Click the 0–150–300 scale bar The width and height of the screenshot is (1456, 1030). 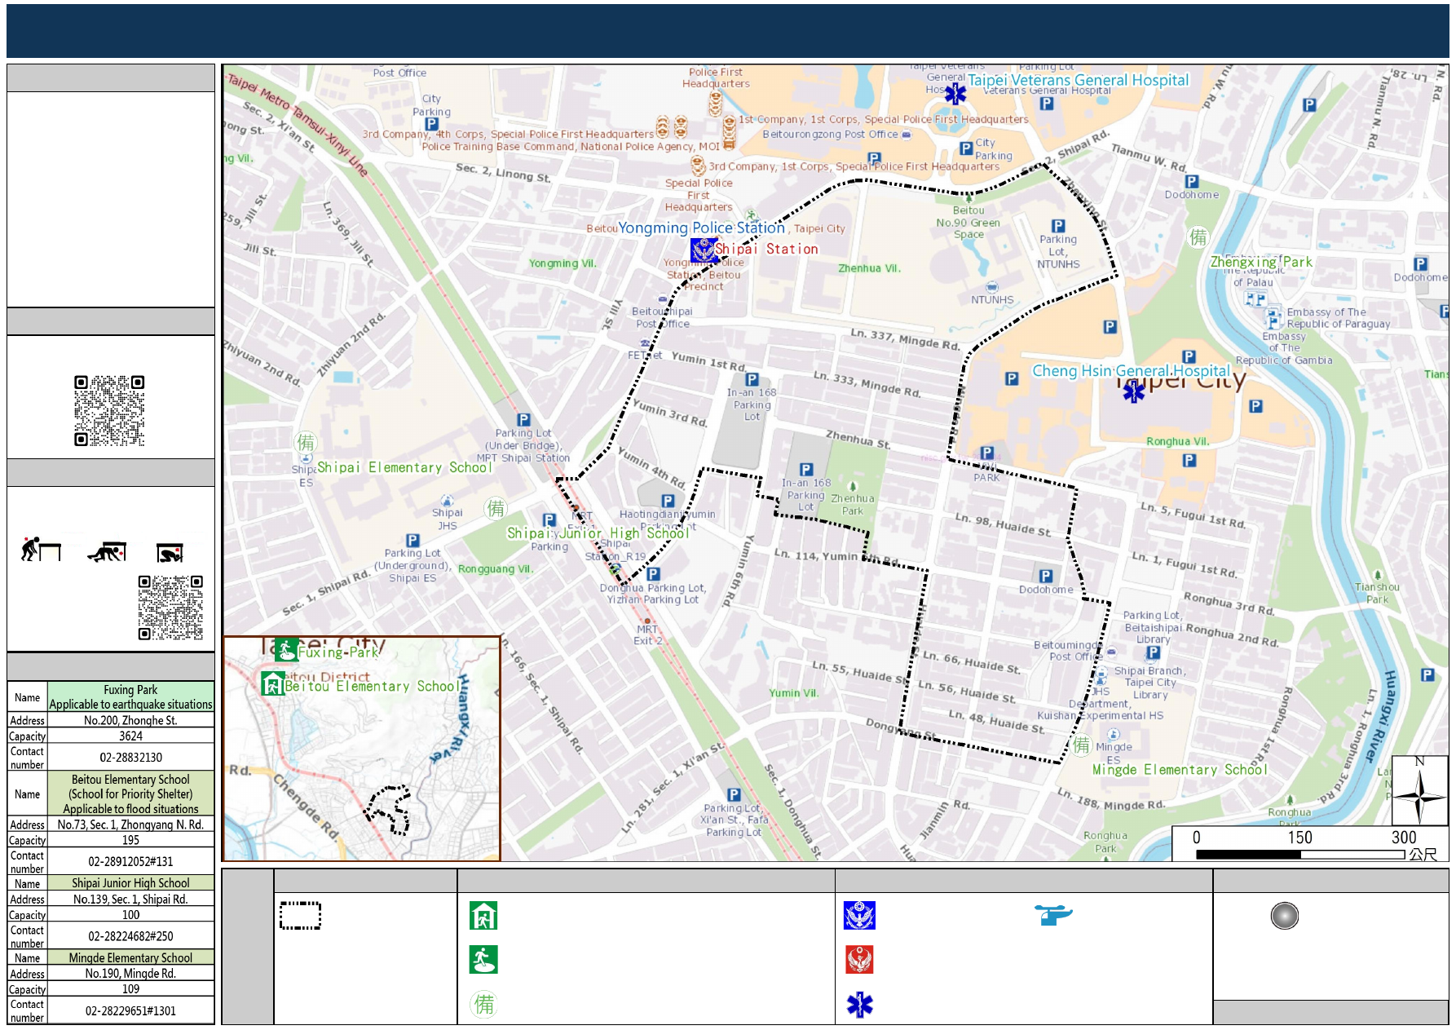click(1309, 846)
